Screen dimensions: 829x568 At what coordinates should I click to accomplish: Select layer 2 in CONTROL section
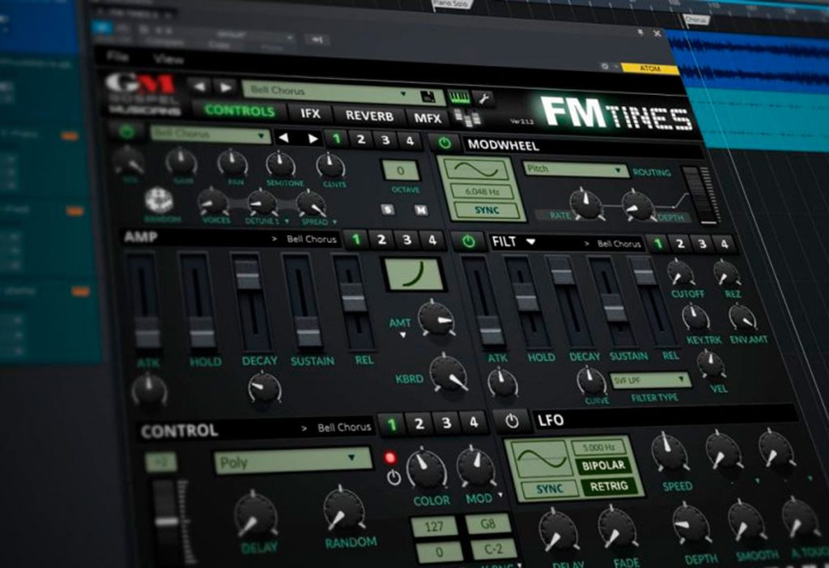pos(419,424)
